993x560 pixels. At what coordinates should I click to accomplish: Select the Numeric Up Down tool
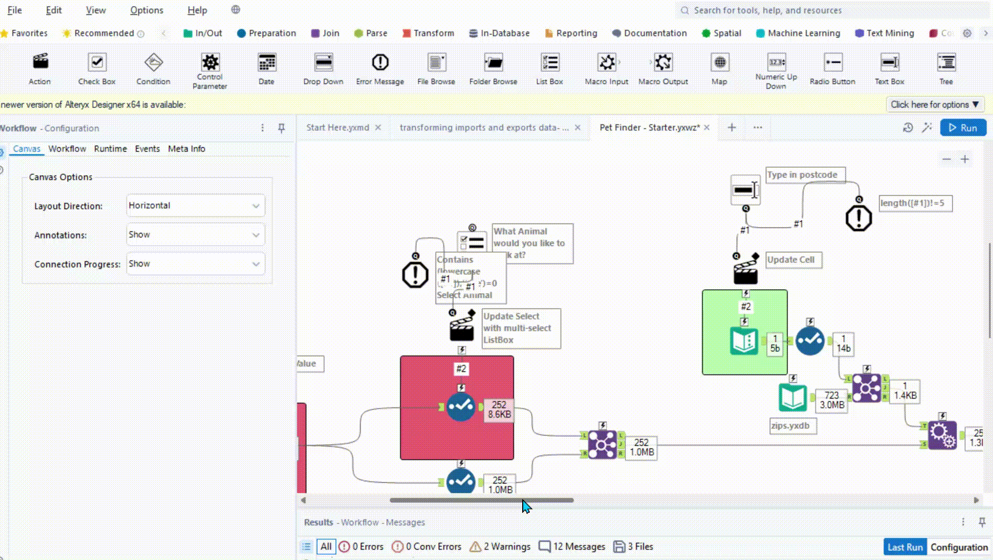click(x=776, y=62)
